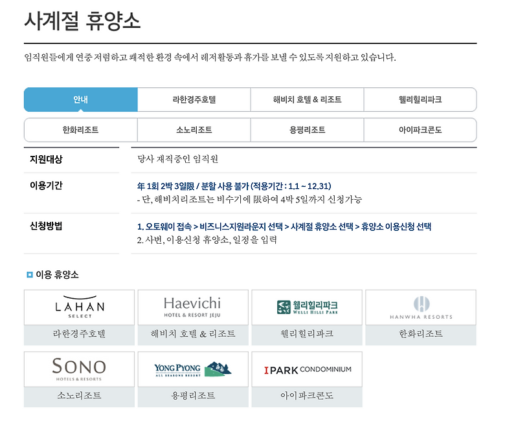Switch to the 소노리조트 tab

(194, 130)
